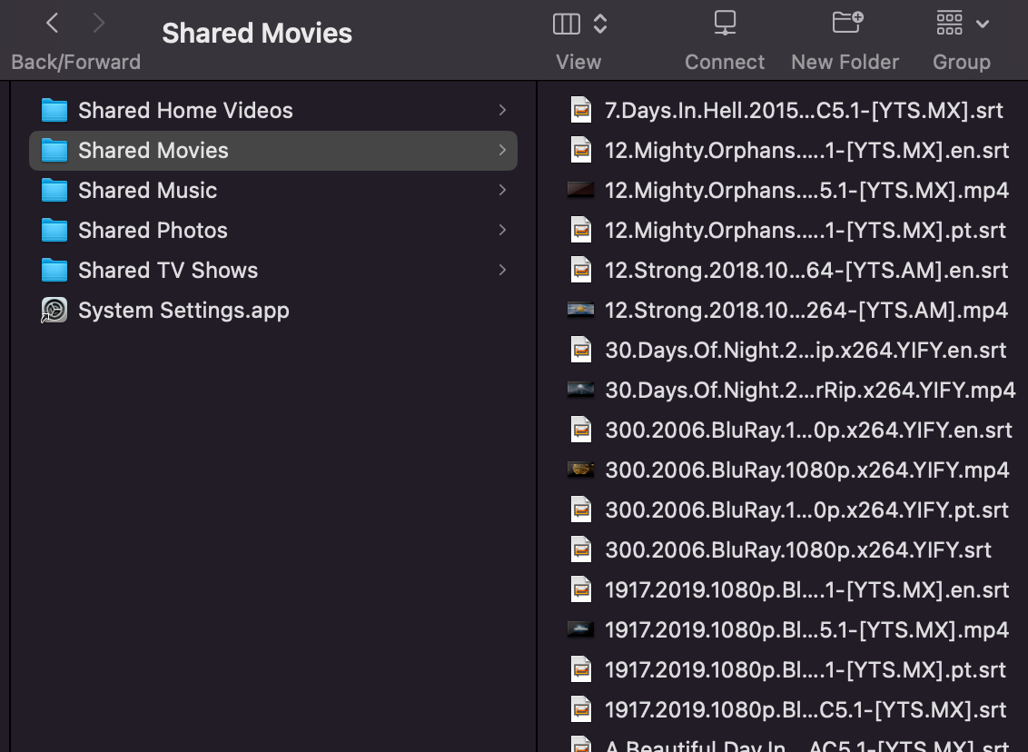Click the Group grid icon
The height and width of the screenshot is (752, 1028).
(x=949, y=25)
